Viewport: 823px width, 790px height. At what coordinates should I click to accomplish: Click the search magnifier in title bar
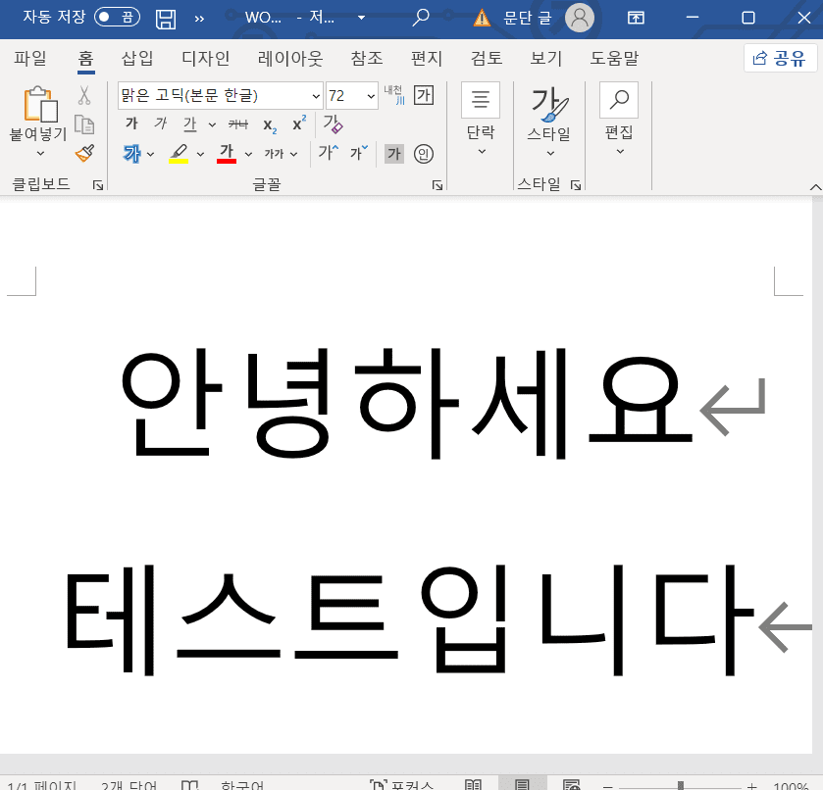pos(421,18)
